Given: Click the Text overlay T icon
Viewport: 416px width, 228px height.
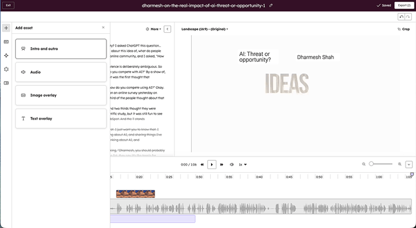Looking at the screenshot, I should [23, 119].
